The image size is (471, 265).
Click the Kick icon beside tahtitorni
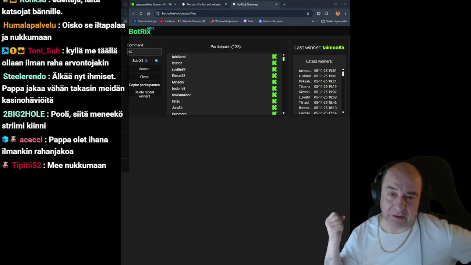coord(275,57)
